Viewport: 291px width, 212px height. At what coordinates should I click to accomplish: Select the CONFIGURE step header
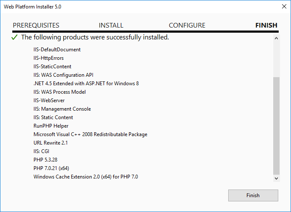[x=187, y=25]
